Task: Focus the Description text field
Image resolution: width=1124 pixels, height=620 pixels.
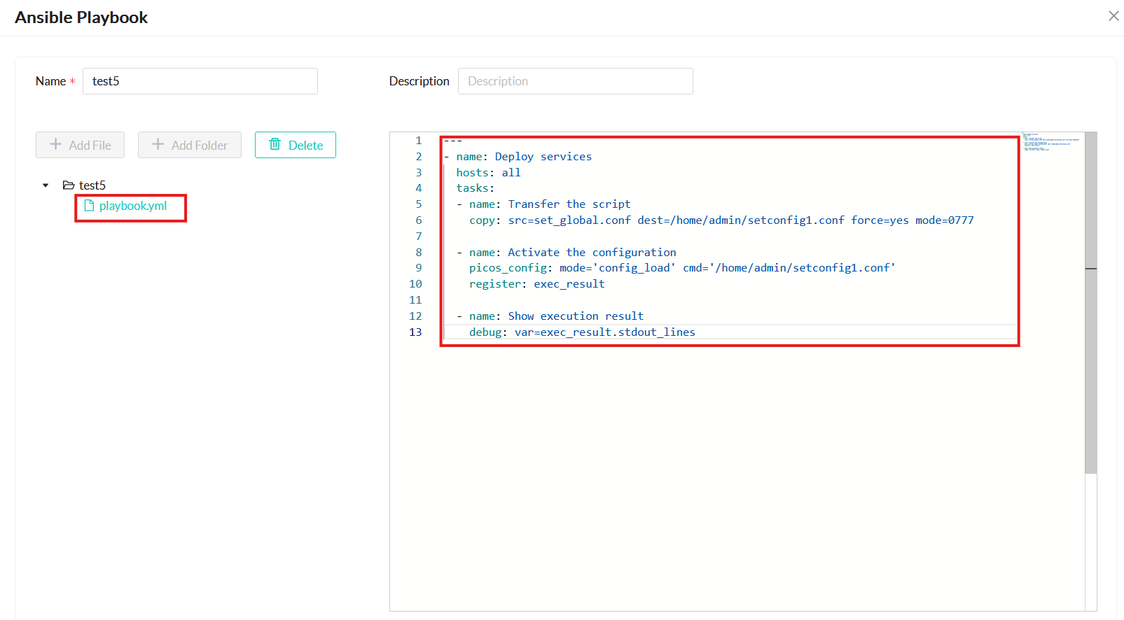Action: tap(575, 81)
